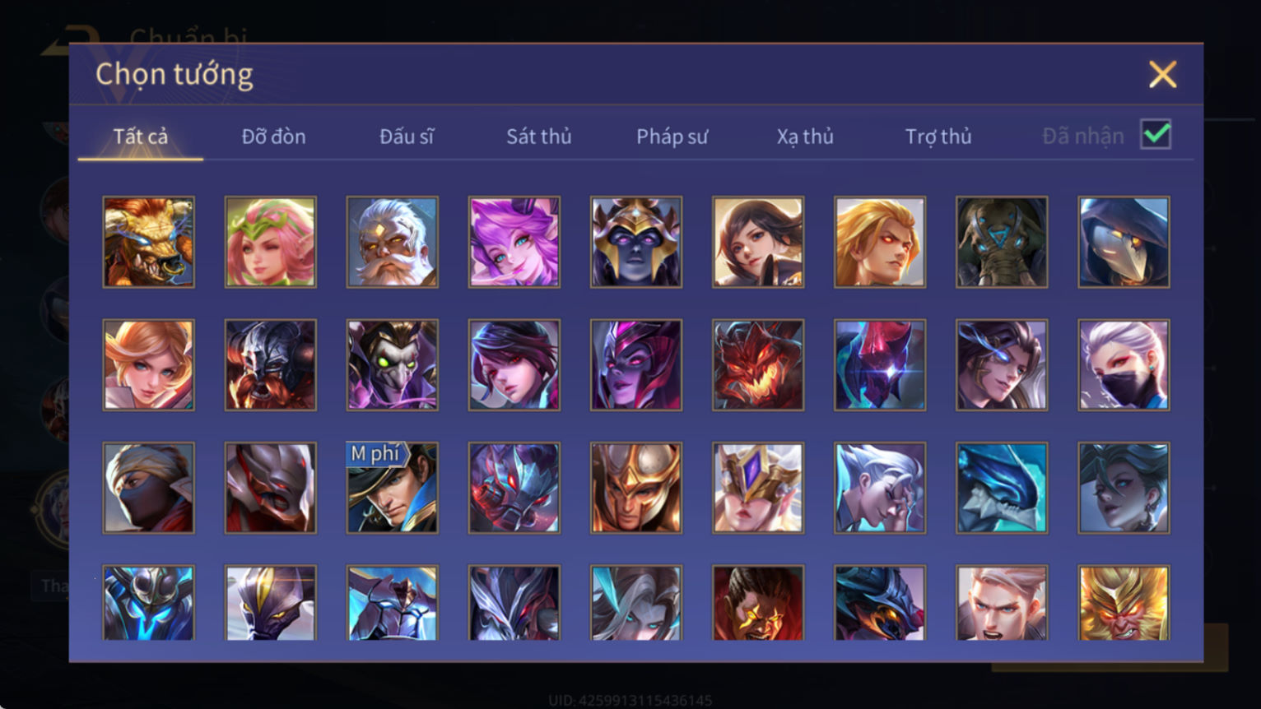Select the hero tagged 'M phí'

tap(393, 488)
